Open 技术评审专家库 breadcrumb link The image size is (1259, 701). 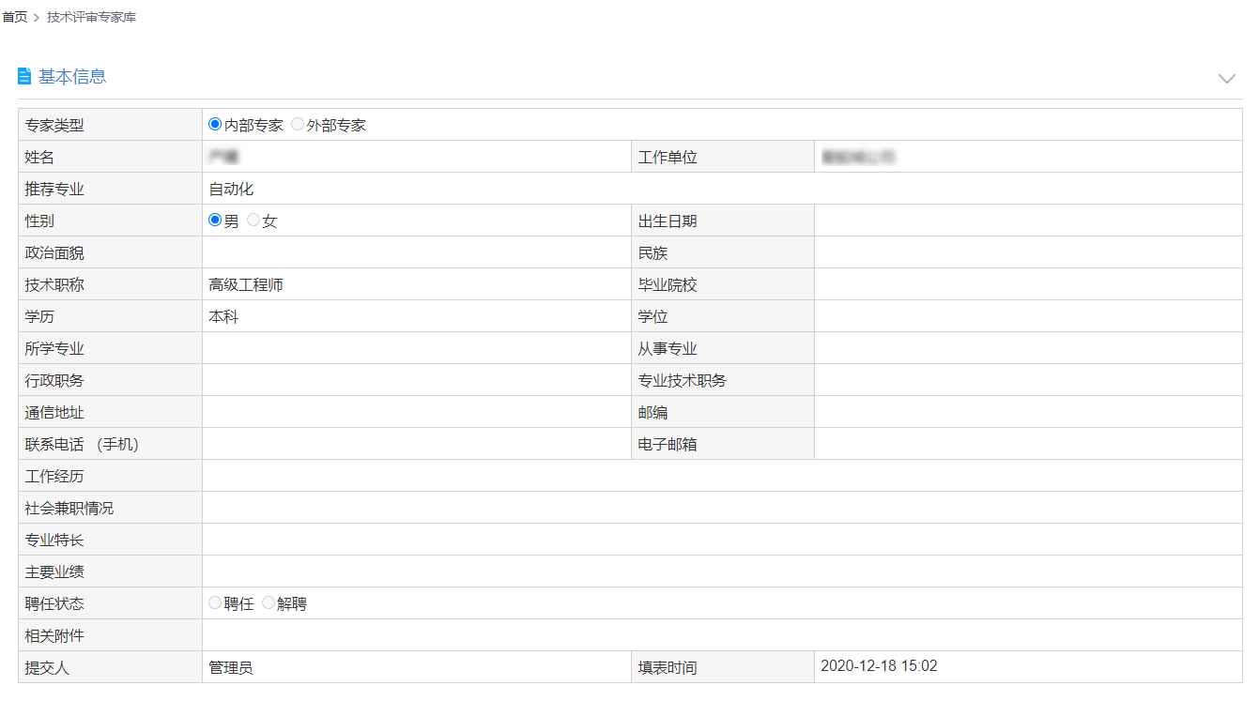(x=92, y=17)
